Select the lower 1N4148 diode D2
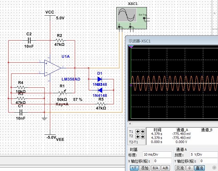This screenshot has height=171, width=218. pos(100,90)
